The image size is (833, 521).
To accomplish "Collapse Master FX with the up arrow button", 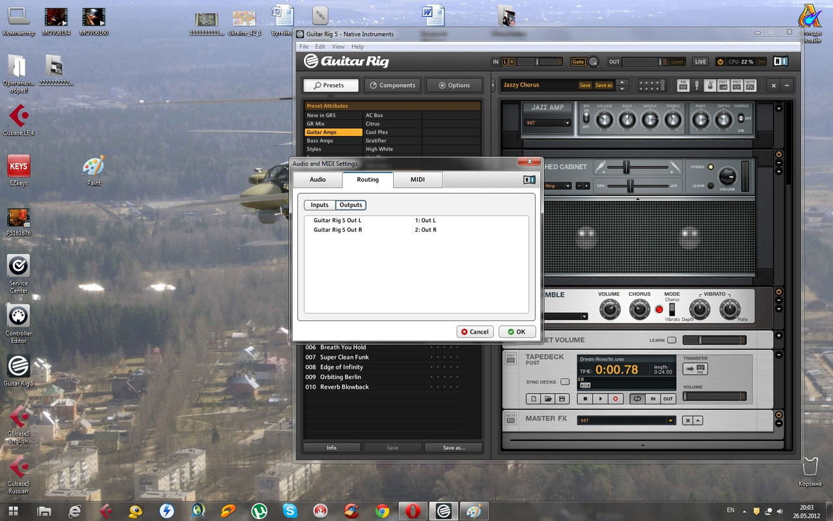I will 698,421.
